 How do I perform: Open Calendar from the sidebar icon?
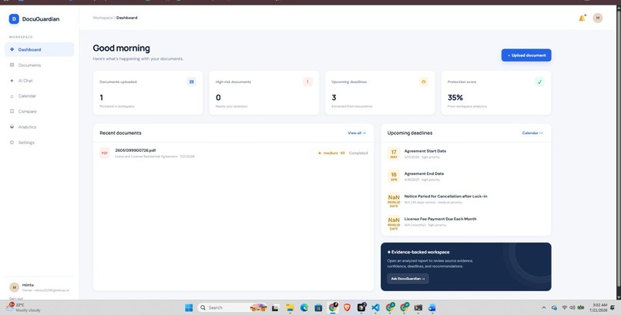pyautogui.click(x=12, y=96)
